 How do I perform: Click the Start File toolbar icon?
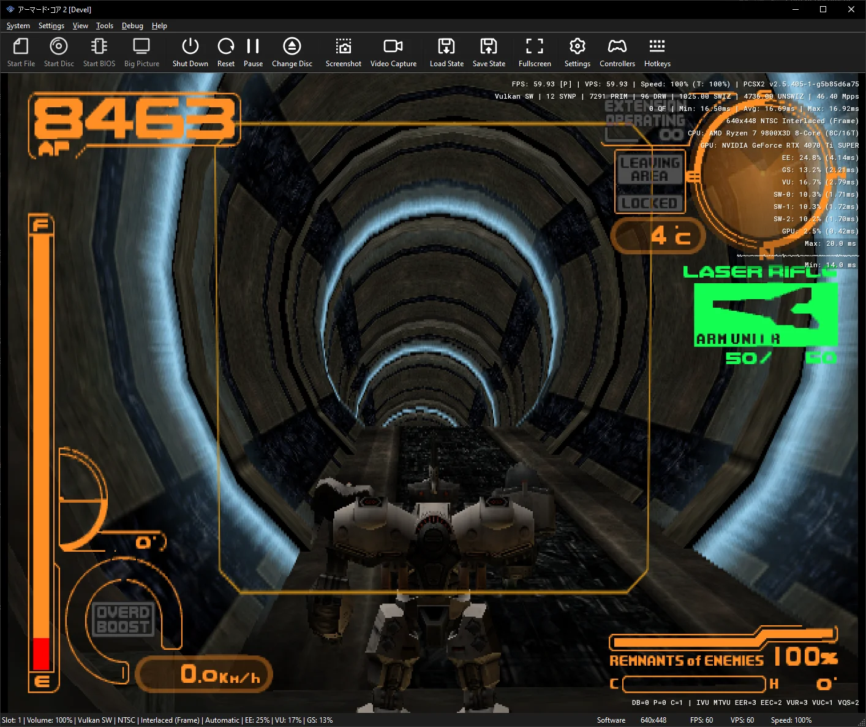click(x=21, y=52)
